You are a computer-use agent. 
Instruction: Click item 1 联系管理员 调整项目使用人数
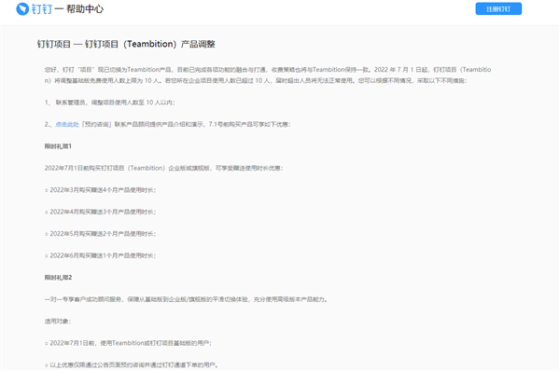pyautogui.click(x=109, y=103)
